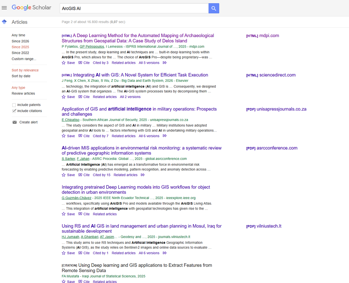Open author E Chipatiso profile
The image size is (349, 283).
71,120
